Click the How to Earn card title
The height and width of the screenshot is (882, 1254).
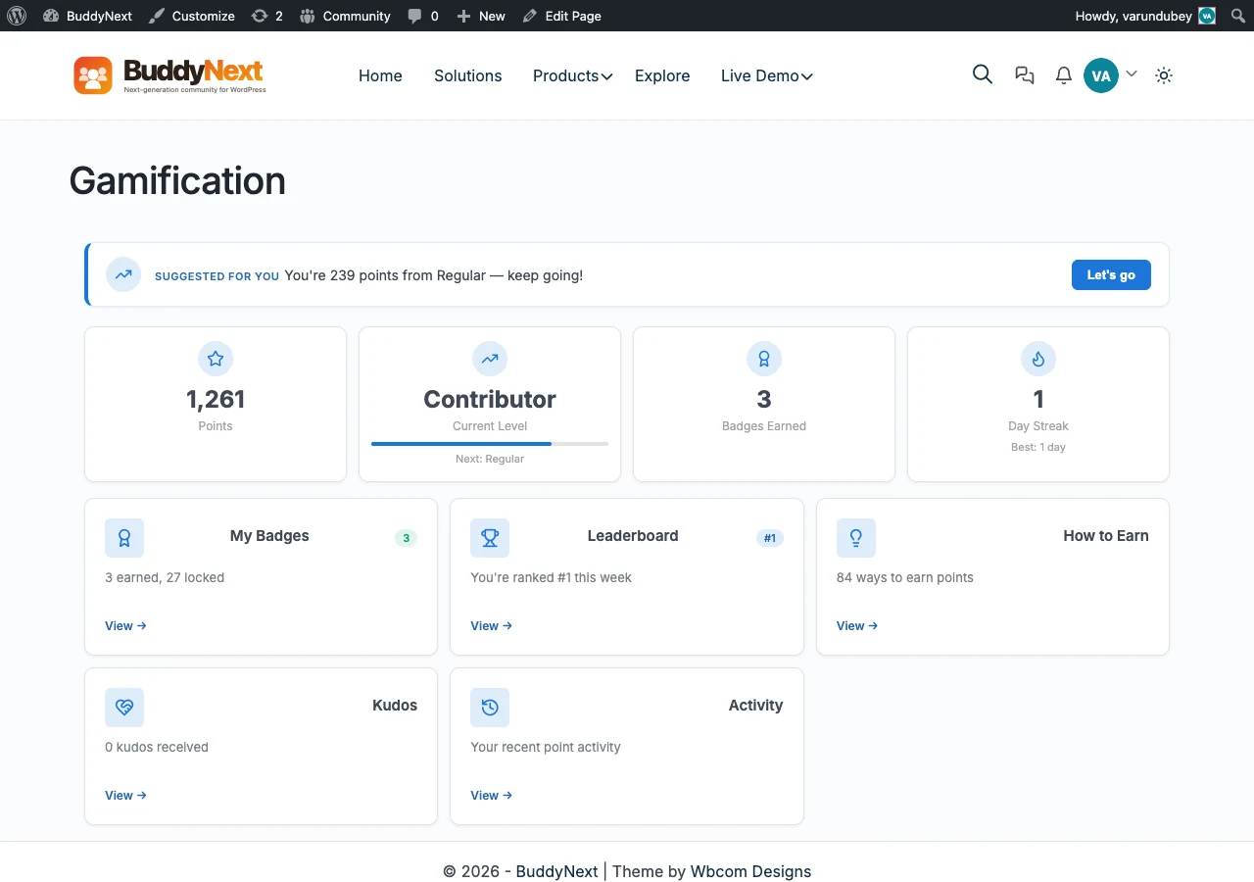(1106, 536)
